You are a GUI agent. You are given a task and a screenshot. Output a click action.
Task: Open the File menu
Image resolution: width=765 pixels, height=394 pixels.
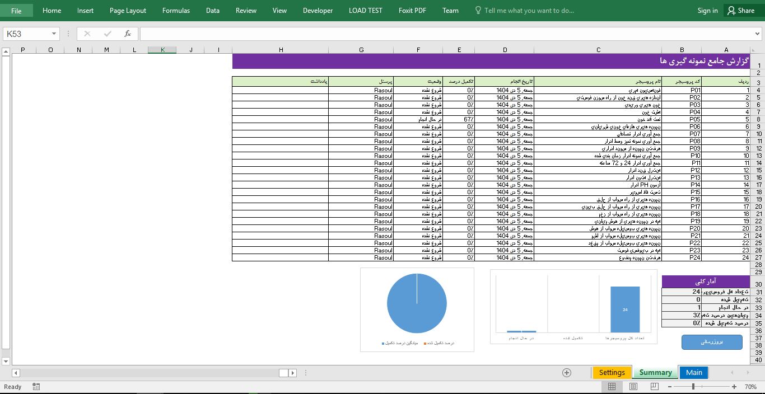pyautogui.click(x=16, y=10)
